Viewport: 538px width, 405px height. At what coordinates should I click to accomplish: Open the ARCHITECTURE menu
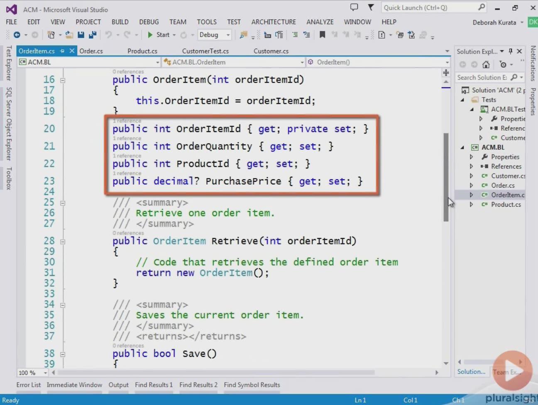pyautogui.click(x=274, y=22)
